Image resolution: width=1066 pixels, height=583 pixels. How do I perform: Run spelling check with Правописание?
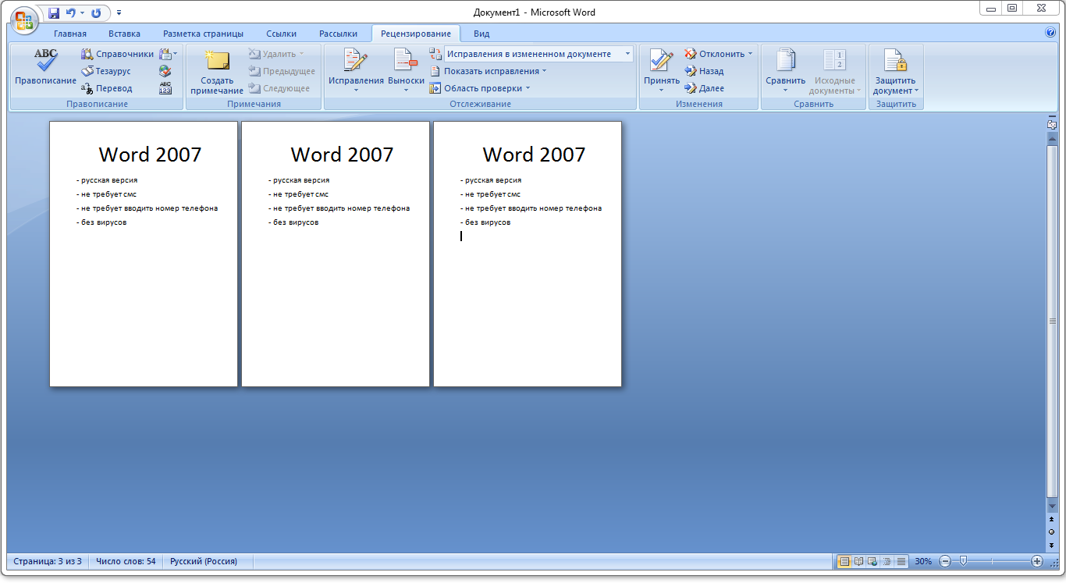(x=44, y=70)
